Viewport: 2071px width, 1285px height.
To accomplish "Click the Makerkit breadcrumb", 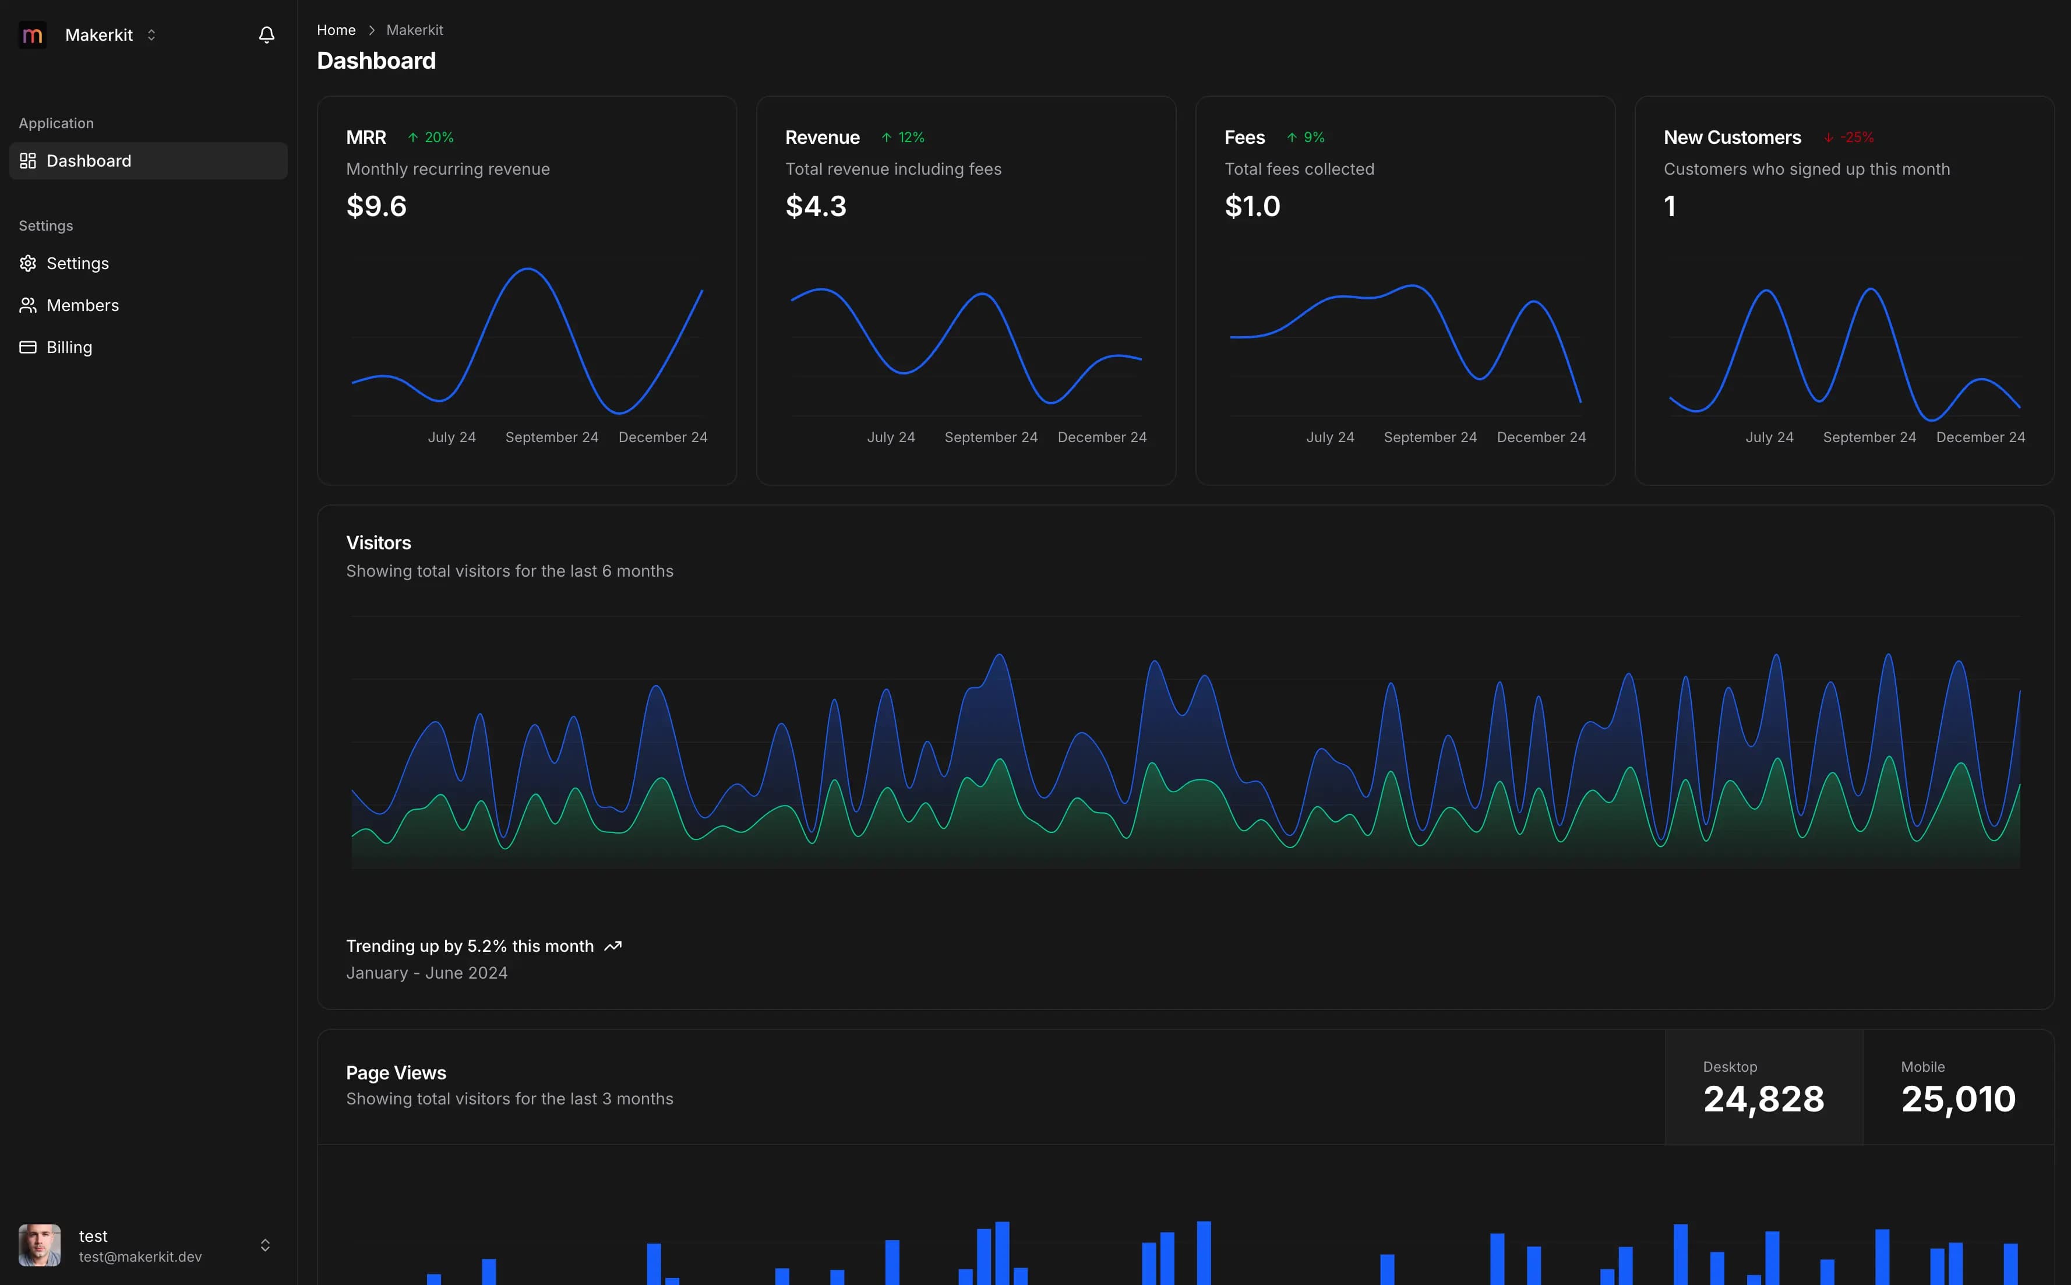I will [415, 30].
